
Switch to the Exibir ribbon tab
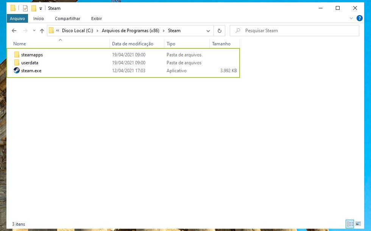(97, 18)
